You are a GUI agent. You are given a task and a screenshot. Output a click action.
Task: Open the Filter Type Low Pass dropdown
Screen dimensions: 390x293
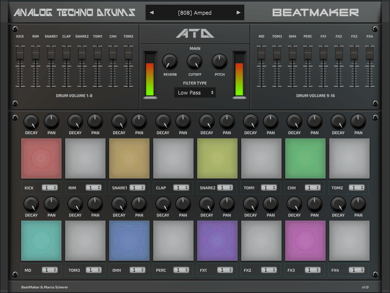pyautogui.click(x=195, y=93)
